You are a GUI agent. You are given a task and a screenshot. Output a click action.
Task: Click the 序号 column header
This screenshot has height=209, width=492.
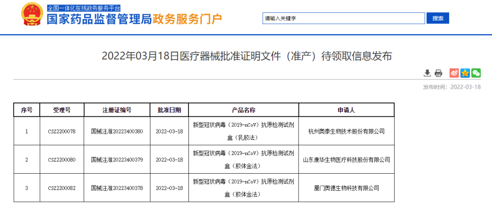[x=27, y=110]
